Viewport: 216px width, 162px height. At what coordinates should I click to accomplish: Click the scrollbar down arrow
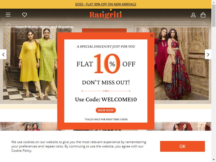214,160
